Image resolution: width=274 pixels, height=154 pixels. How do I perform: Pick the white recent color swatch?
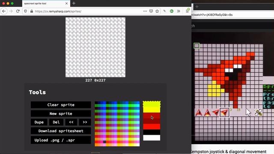(x=152, y=138)
